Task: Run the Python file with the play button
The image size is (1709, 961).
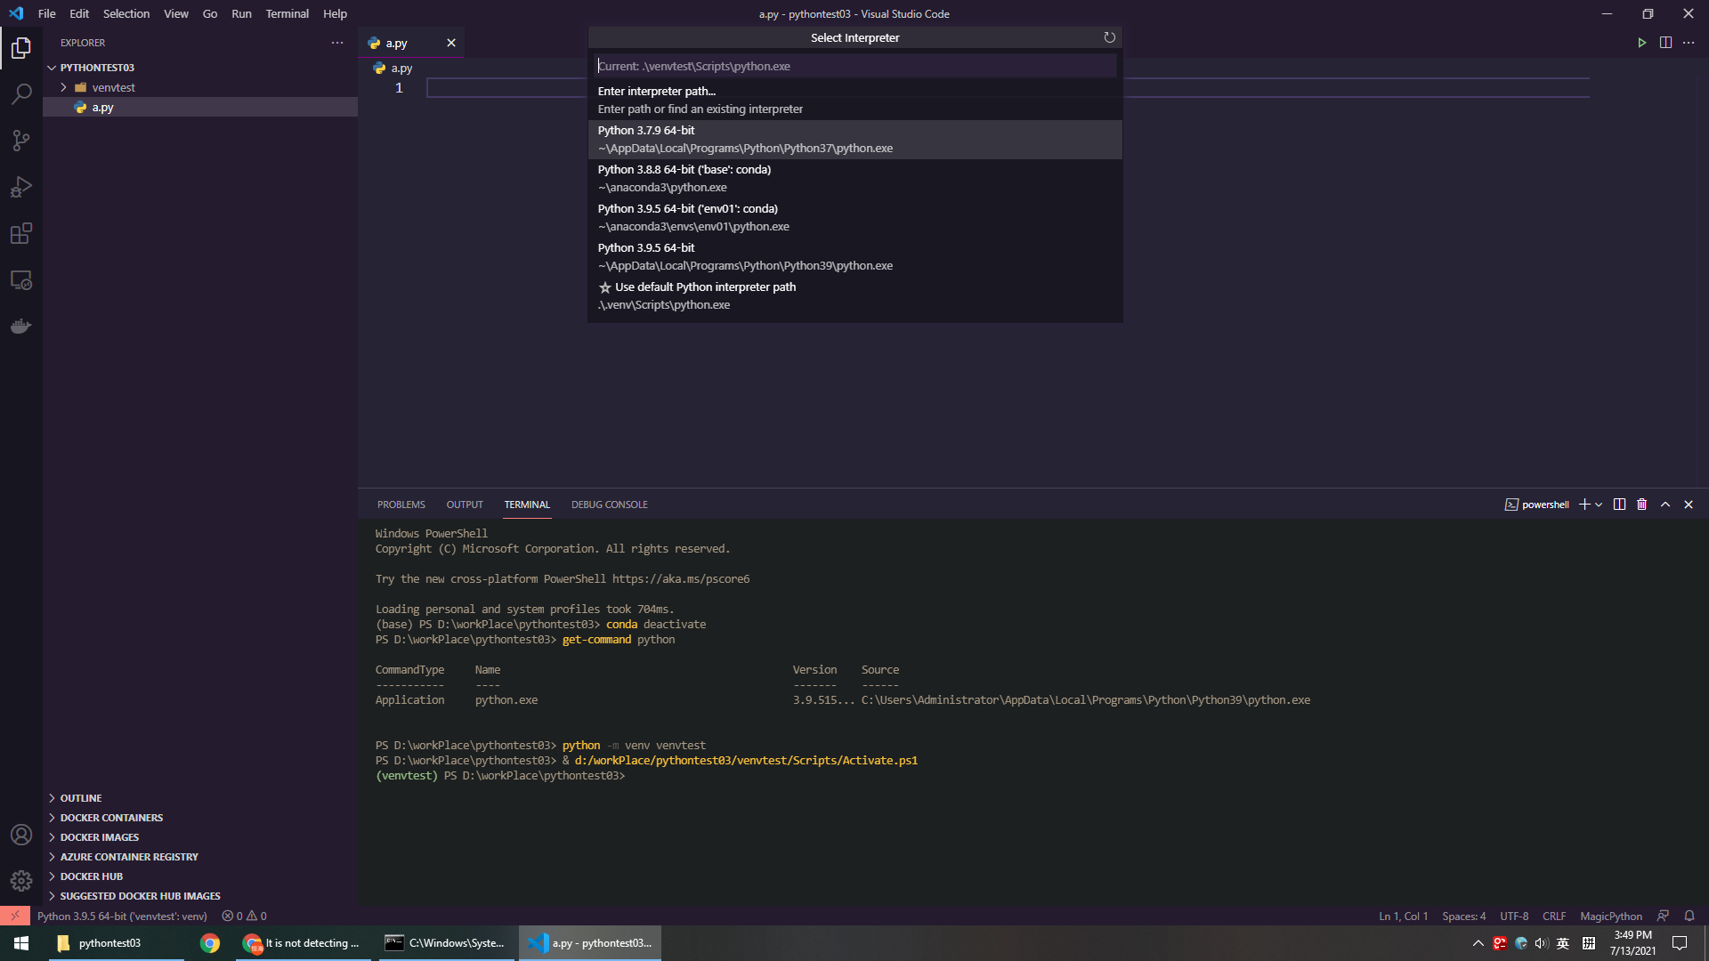Action: (1642, 42)
